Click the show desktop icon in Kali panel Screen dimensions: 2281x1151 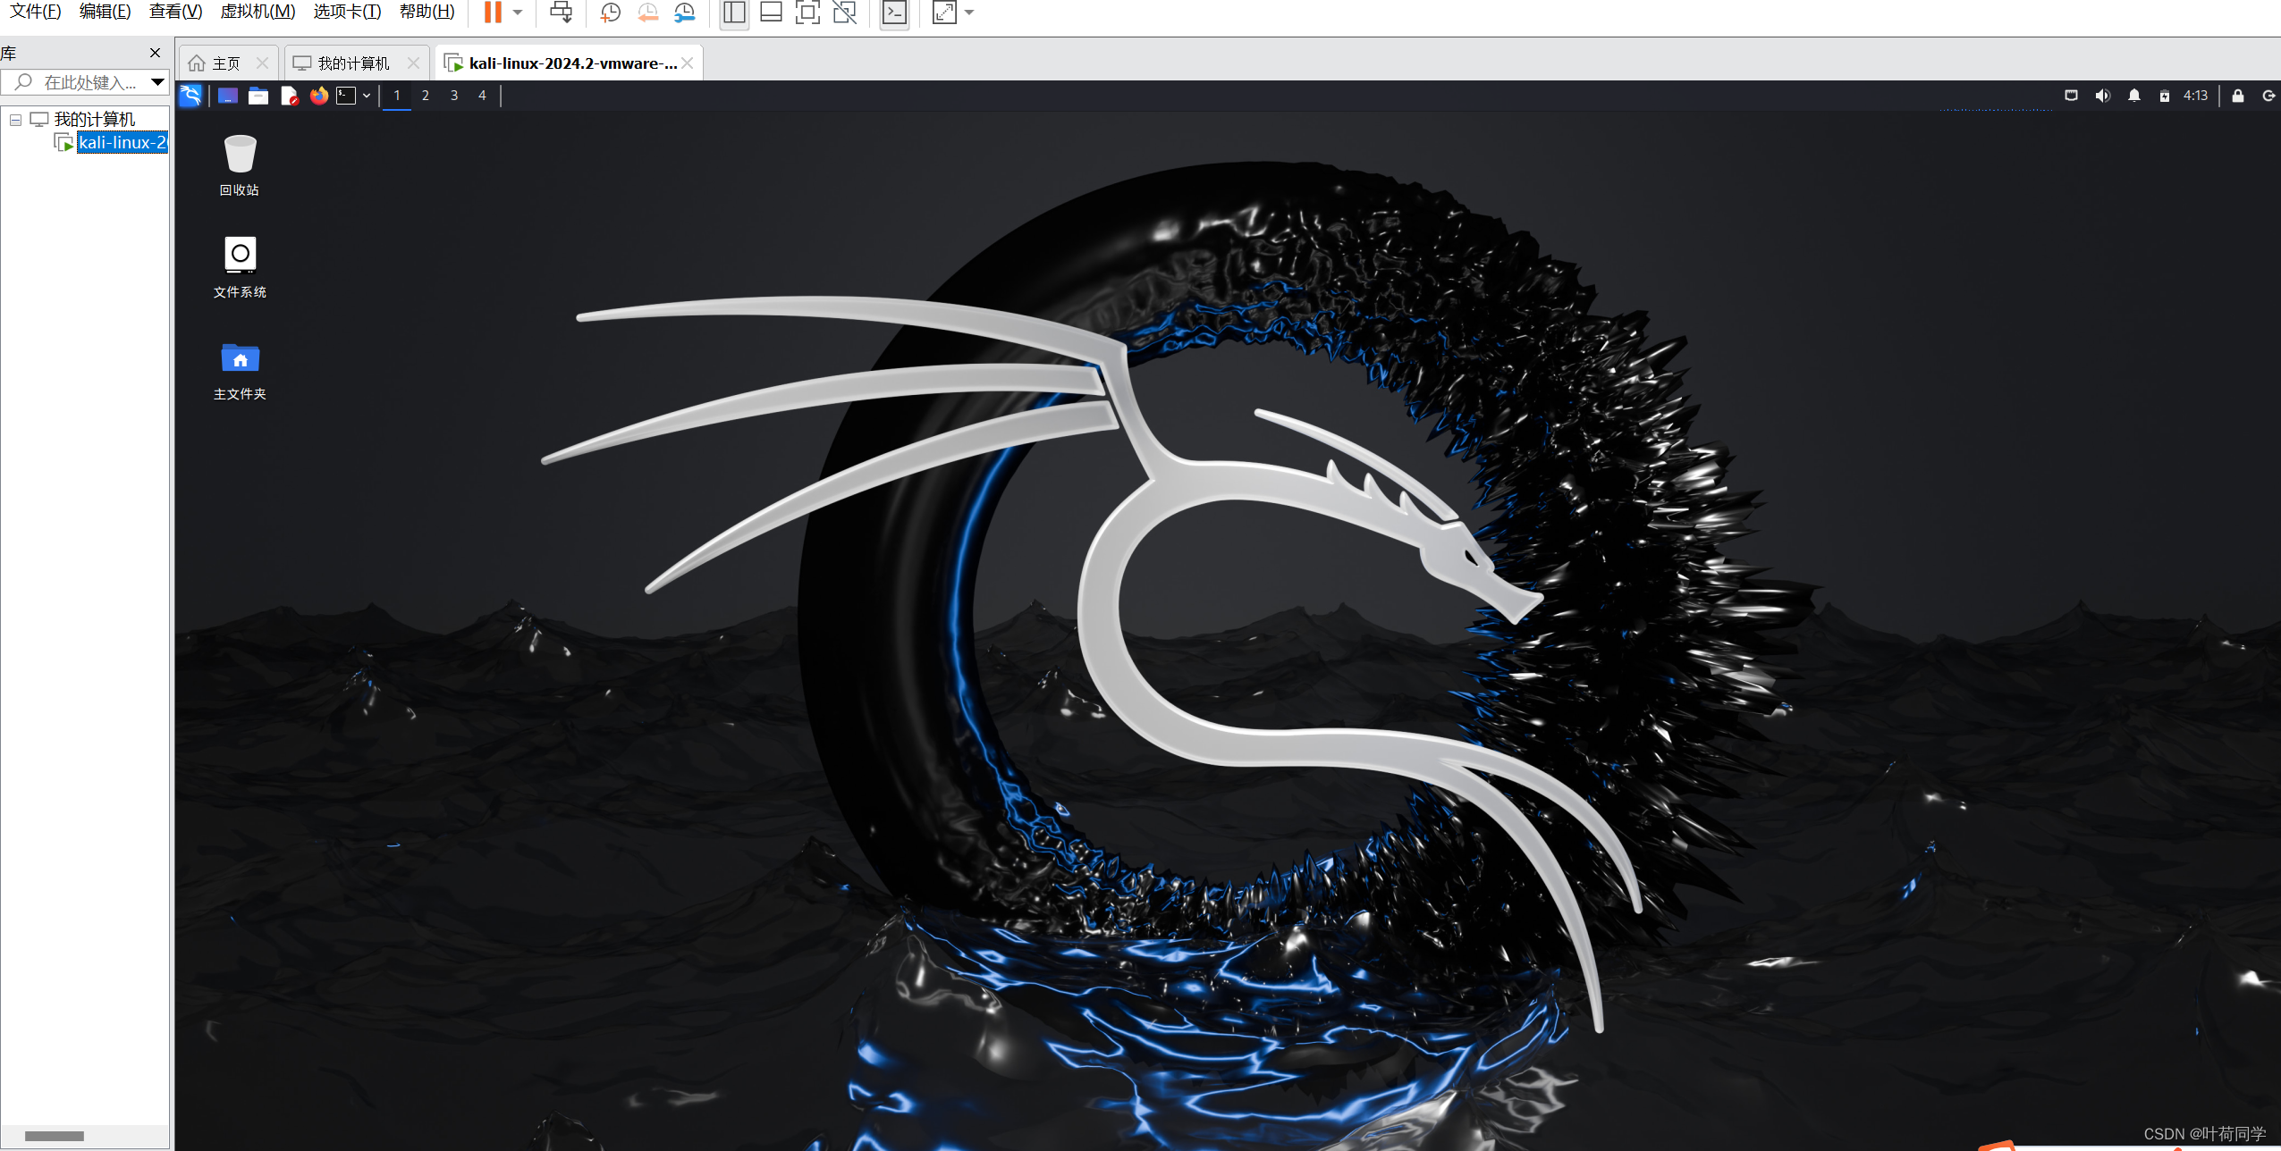[228, 96]
